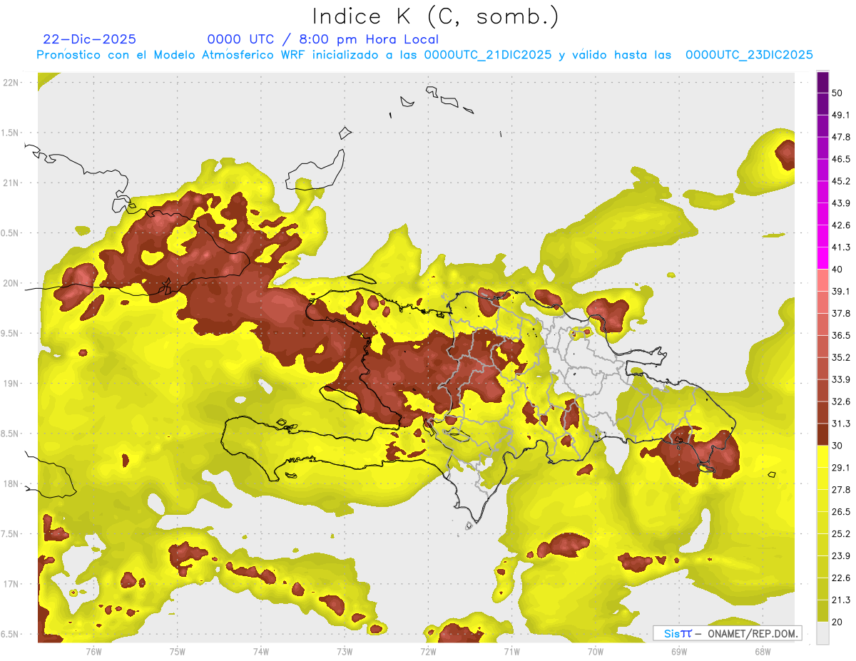Click the 'Pronostico con el Modelo Atmosferico WRF' line
856x661 pixels.
[x=424, y=55]
